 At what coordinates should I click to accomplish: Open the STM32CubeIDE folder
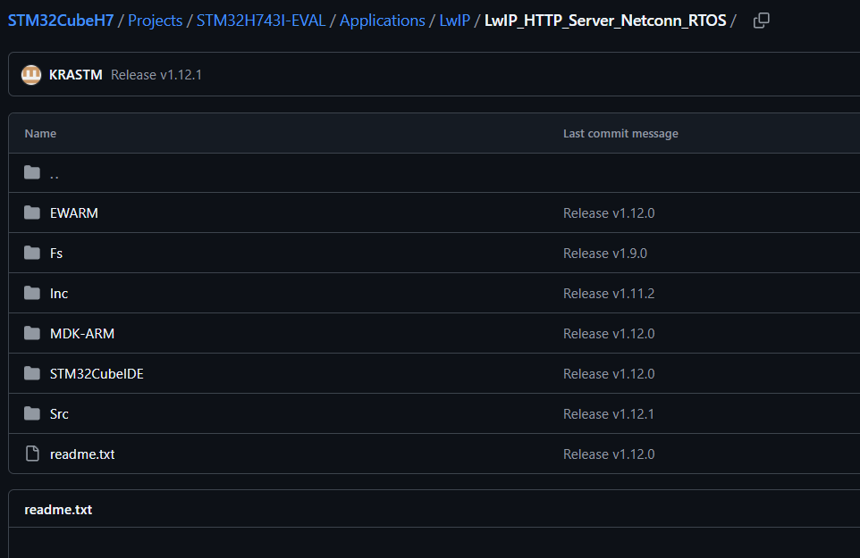(97, 374)
